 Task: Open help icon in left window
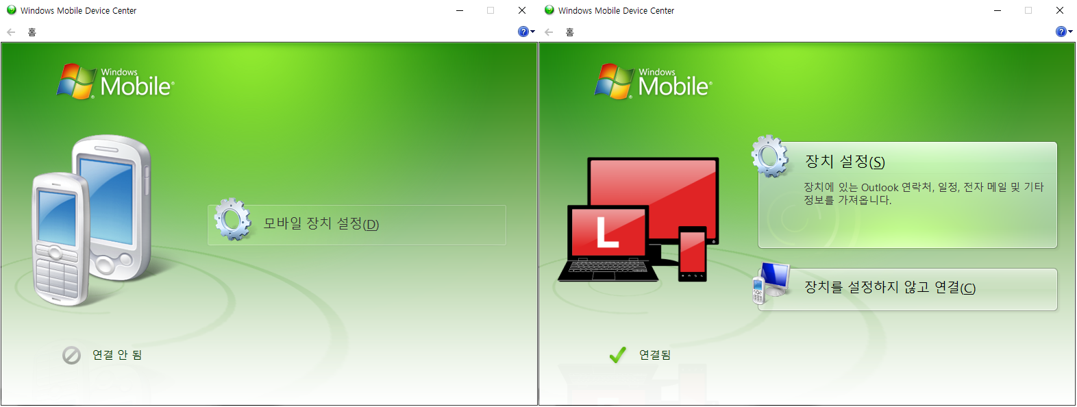point(523,32)
